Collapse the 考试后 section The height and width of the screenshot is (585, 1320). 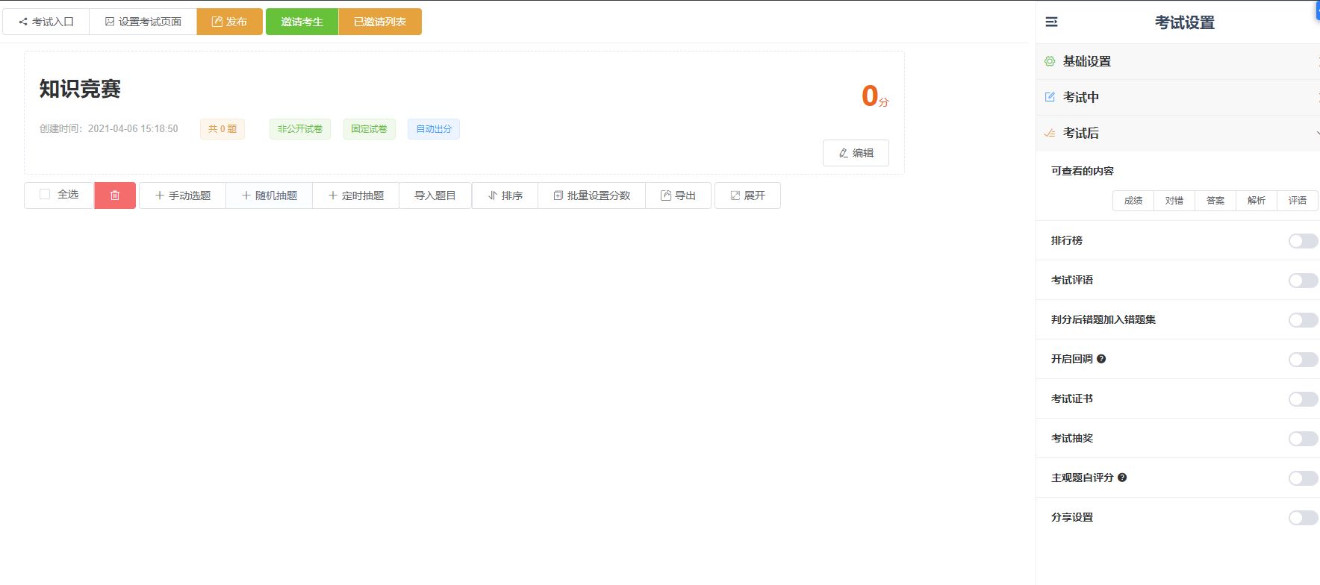coord(1178,134)
